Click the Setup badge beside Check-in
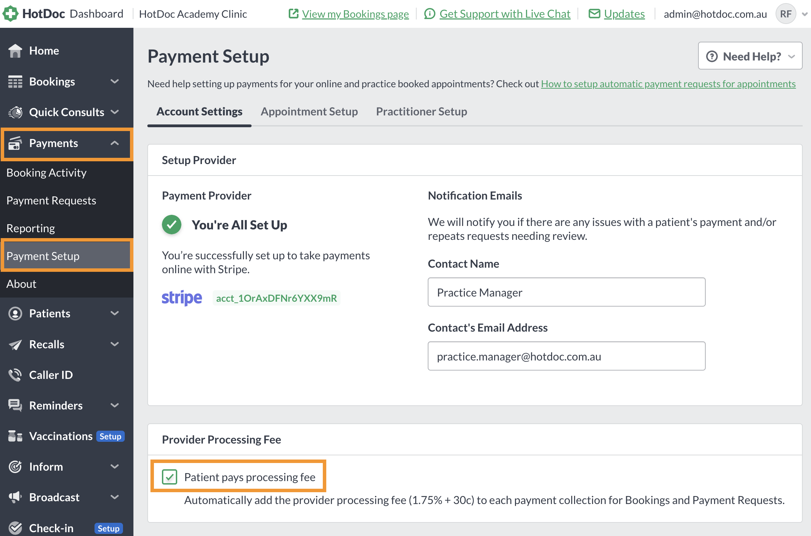Screen dimensions: 811x536 (108, 528)
